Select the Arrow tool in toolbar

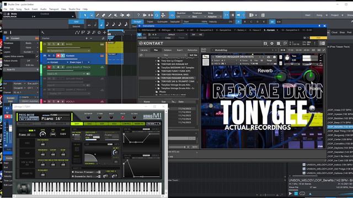pyautogui.click(x=85, y=15)
